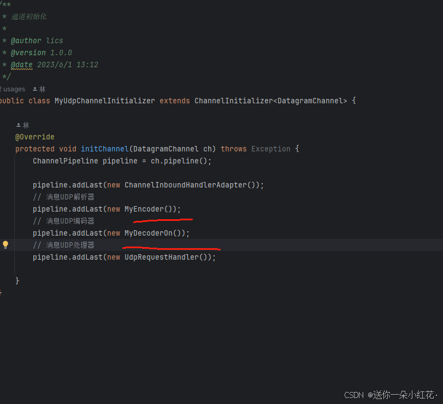Click the light bulb on the highlighted line

5,244
